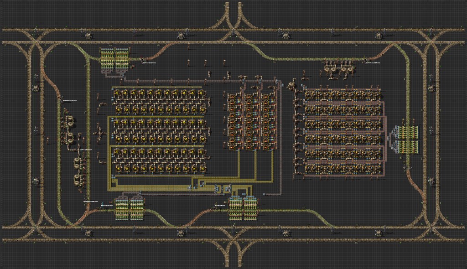Select the top double row of yellow assemblers
The width and height of the screenshot is (467, 269).
tap(160, 101)
